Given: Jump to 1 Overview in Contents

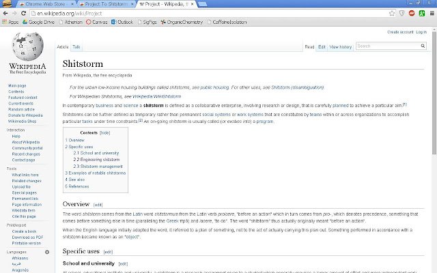Looking at the screenshot, I should [74, 140].
